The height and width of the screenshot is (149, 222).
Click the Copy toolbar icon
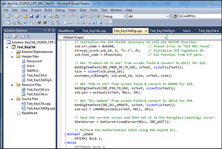(50, 16)
